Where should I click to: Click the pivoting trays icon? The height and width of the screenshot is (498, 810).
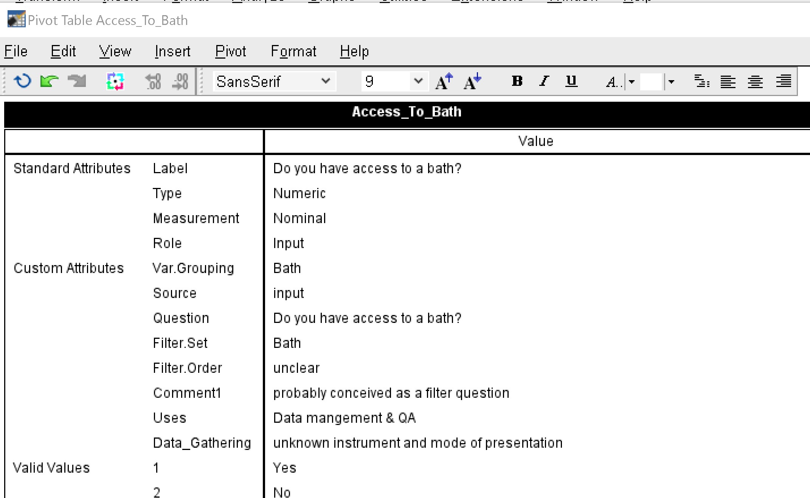(x=115, y=81)
